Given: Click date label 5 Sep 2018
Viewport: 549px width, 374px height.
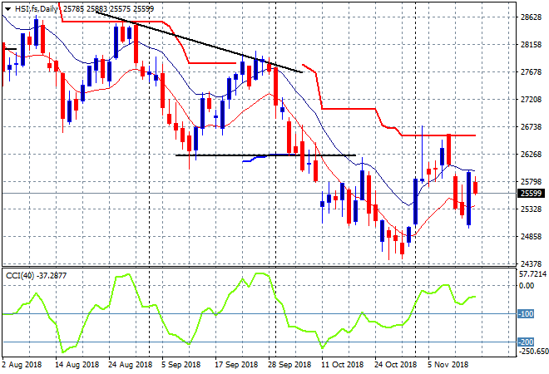Looking at the screenshot, I should [181, 365].
